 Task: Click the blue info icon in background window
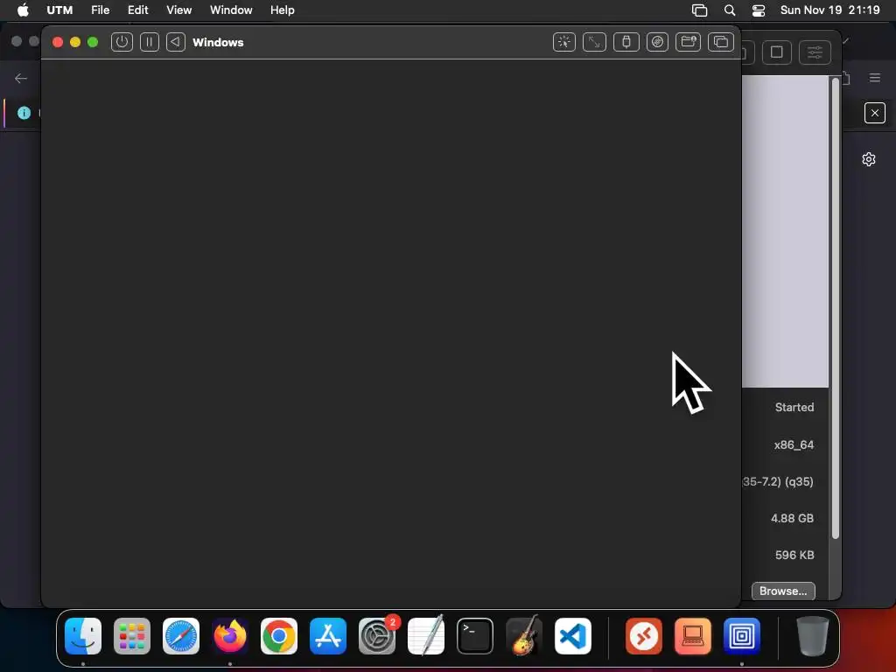24,113
